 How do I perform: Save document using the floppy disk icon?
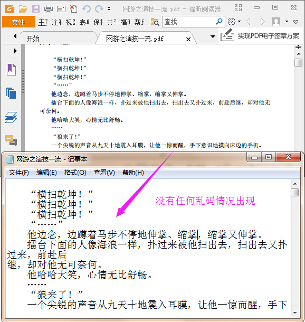36,9
